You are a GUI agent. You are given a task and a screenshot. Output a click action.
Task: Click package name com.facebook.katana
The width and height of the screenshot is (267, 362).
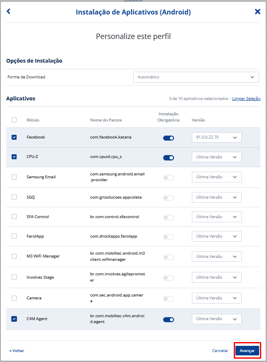[111, 137]
